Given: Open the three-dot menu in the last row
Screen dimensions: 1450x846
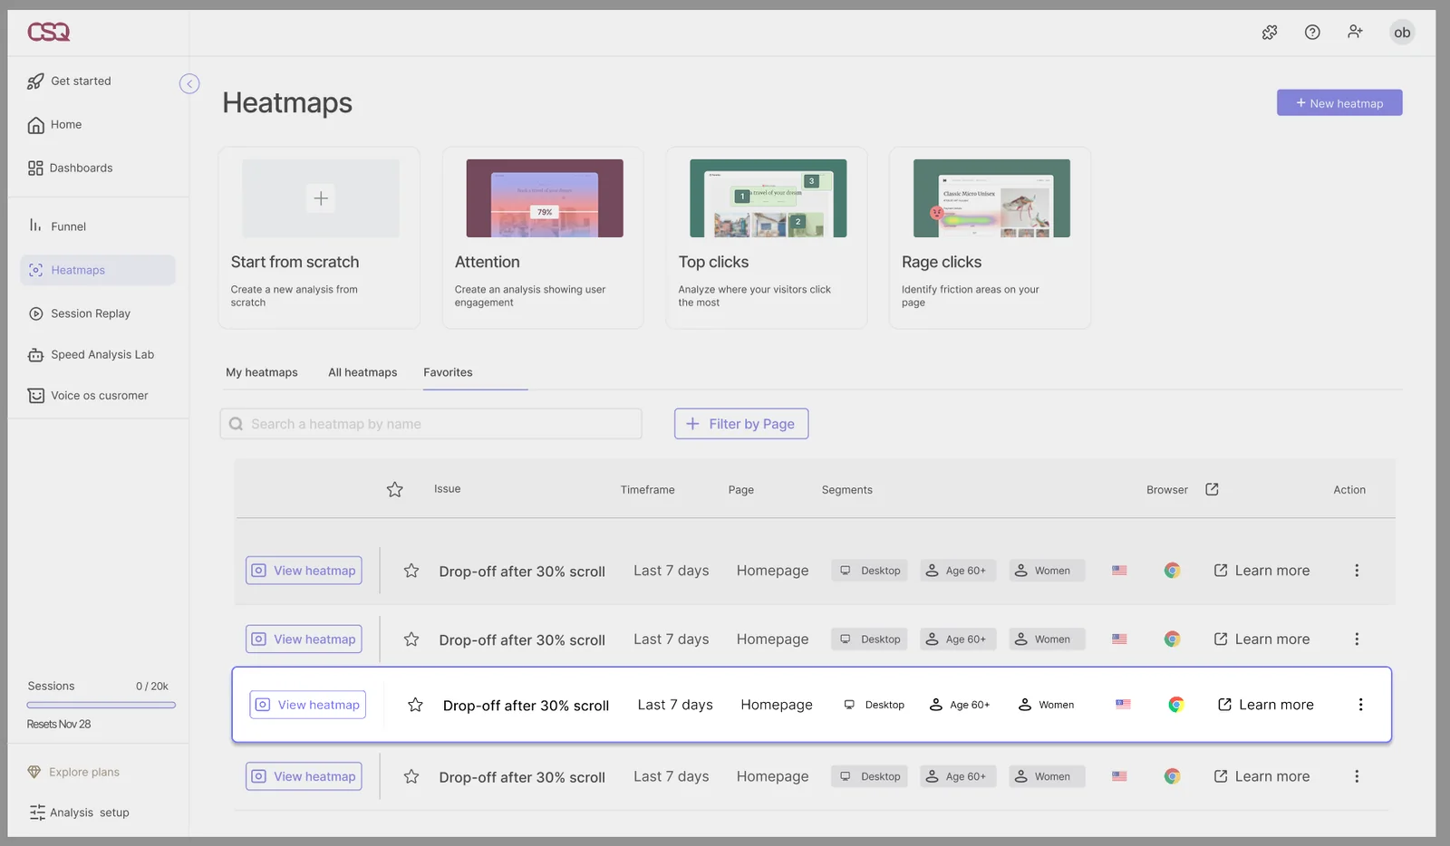Looking at the screenshot, I should (1357, 777).
